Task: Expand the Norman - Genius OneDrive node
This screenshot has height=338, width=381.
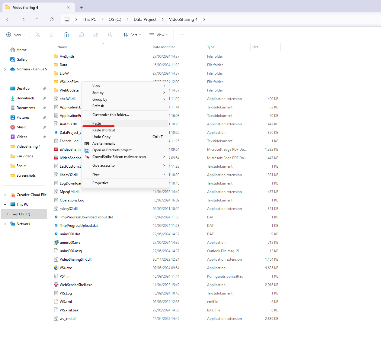Action: click(5, 69)
